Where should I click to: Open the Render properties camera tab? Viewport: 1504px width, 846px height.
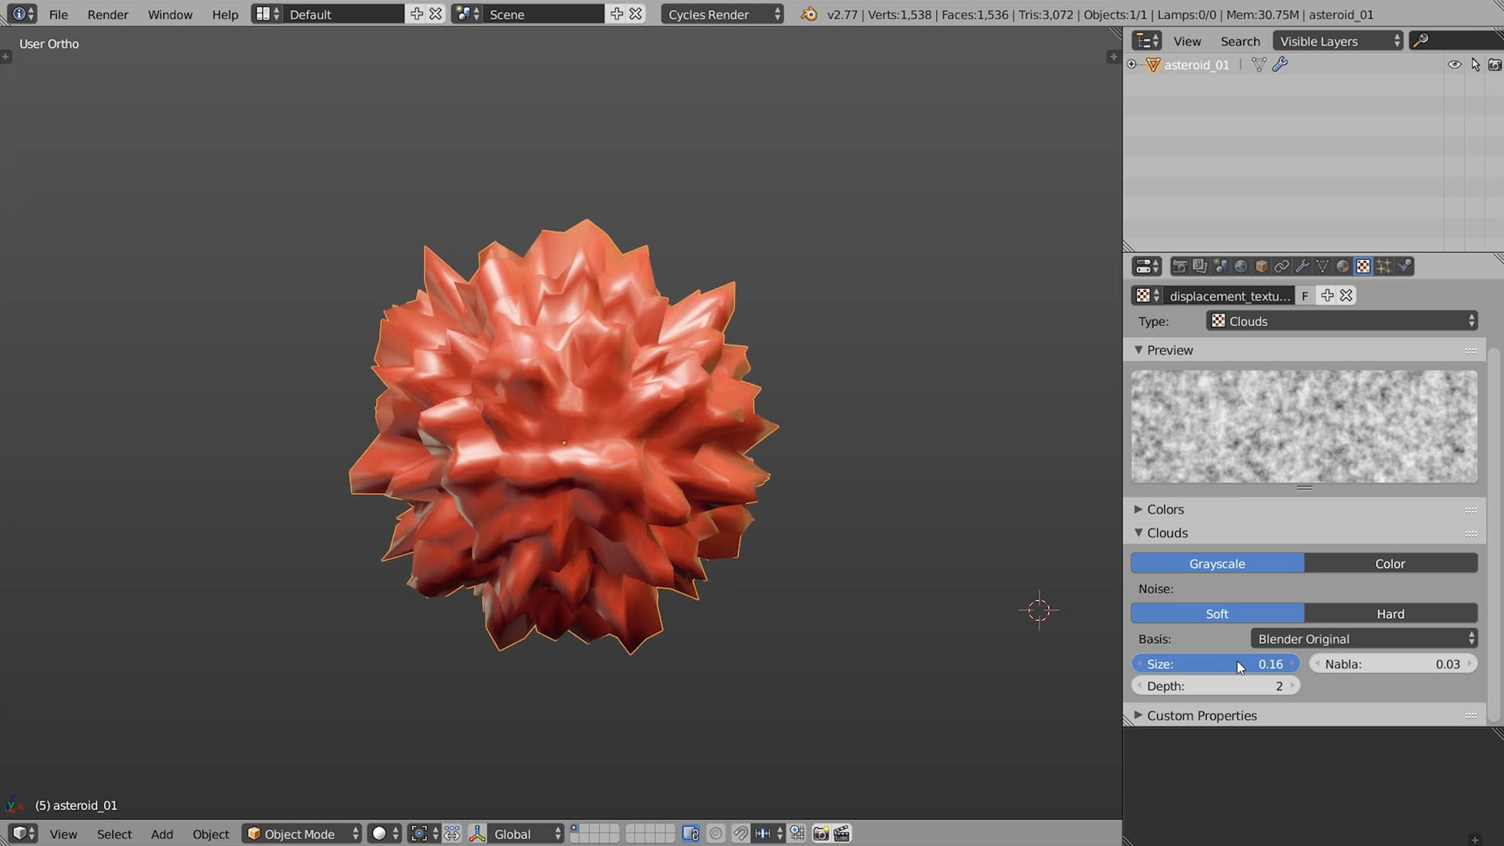[1179, 266]
